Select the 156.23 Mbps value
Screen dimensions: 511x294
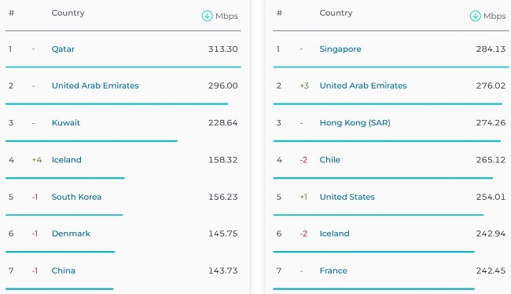click(x=223, y=197)
